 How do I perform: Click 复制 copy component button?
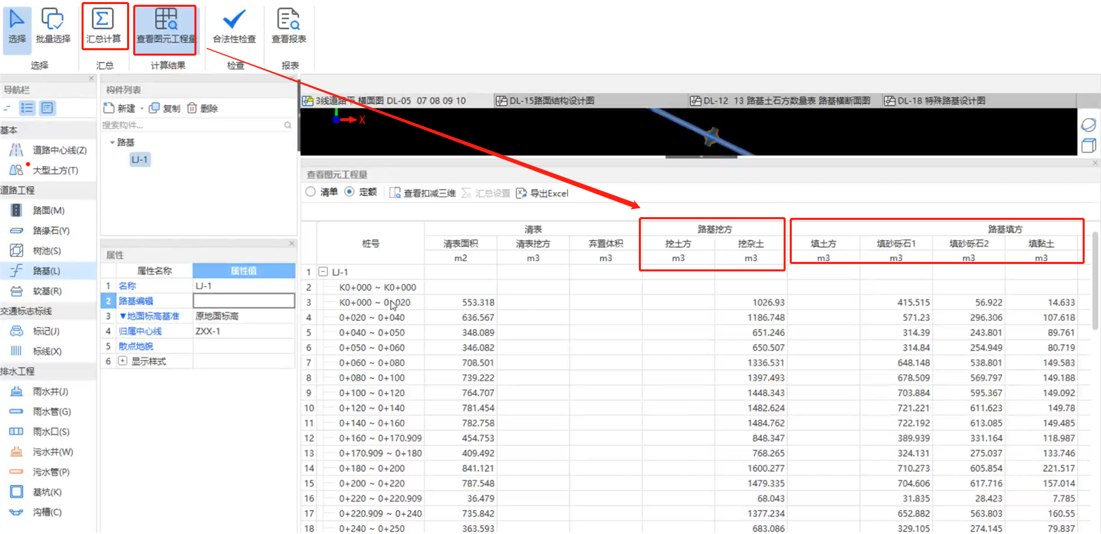[x=164, y=108]
